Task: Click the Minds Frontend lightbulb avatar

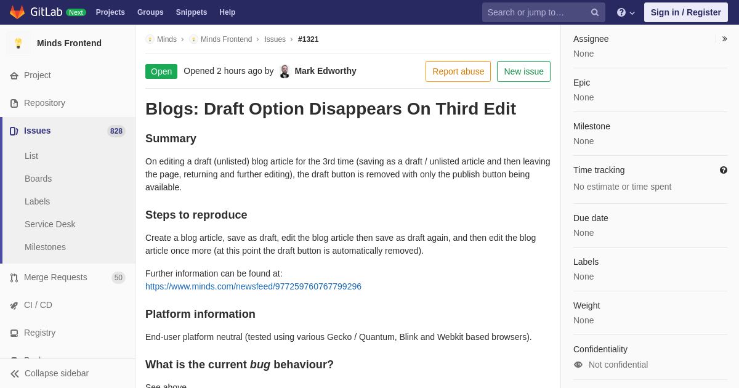Action: (x=18, y=43)
